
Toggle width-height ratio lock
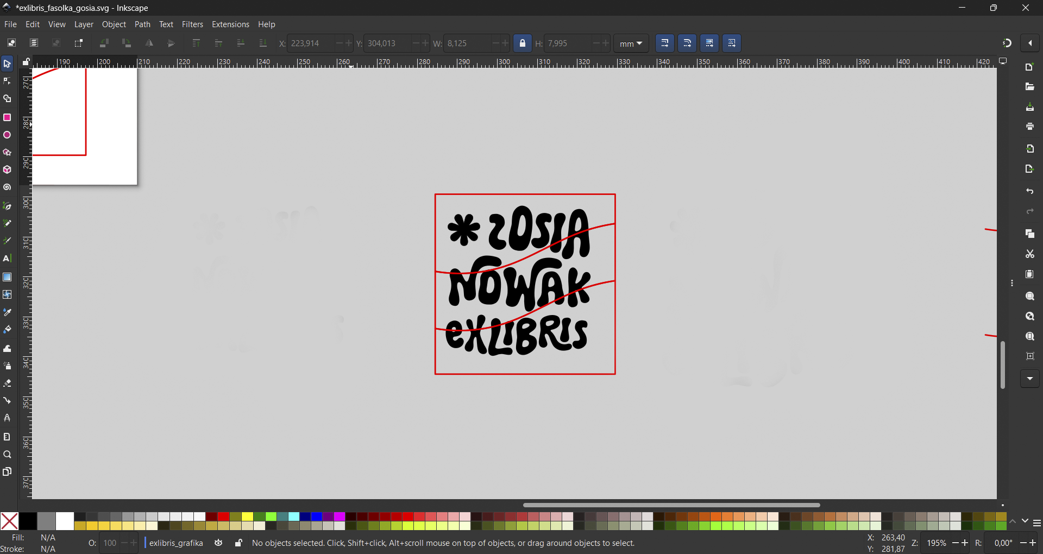[523, 43]
